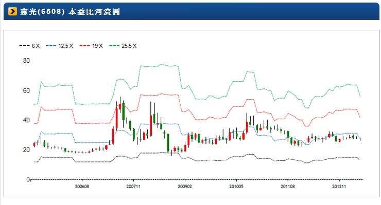Click the 200711 x-axis label
This screenshot has height=205, width=381.
(x=133, y=187)
